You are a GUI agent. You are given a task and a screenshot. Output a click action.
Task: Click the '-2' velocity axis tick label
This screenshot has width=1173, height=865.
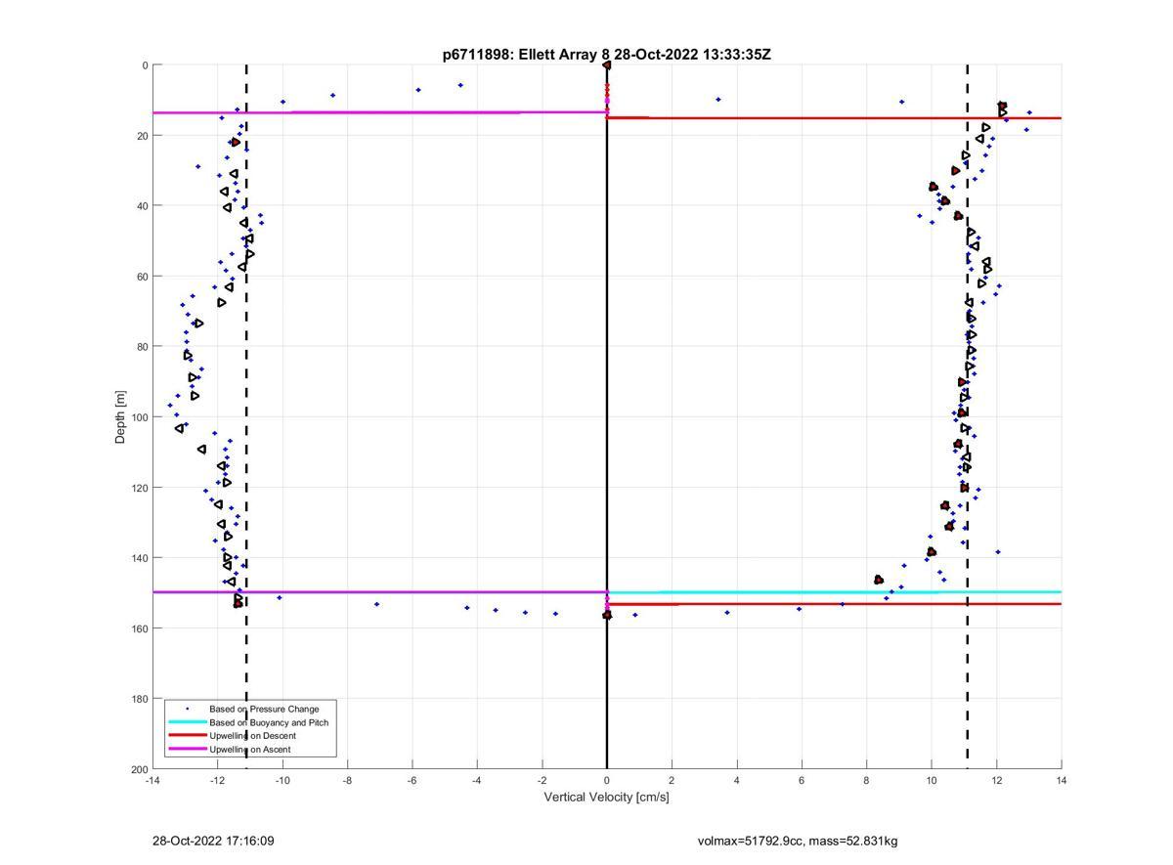[542, 780]
